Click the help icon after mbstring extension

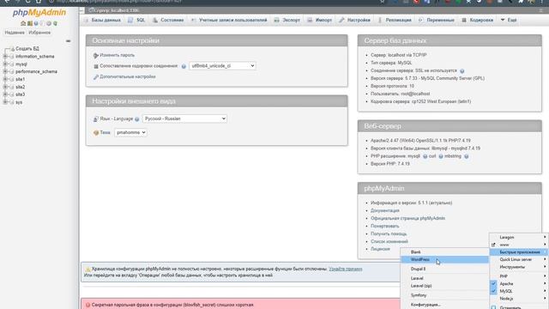click(466, 156)
